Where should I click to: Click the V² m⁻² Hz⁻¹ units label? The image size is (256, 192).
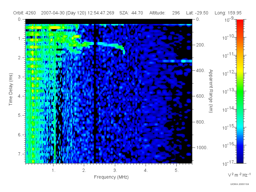239,175
